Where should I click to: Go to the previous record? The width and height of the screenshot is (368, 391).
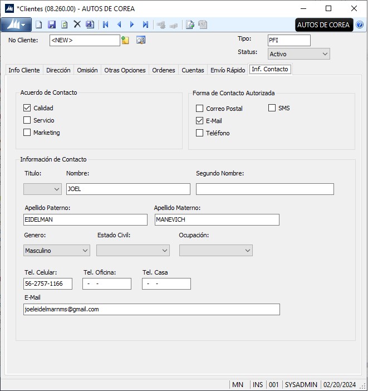point(119,25)
